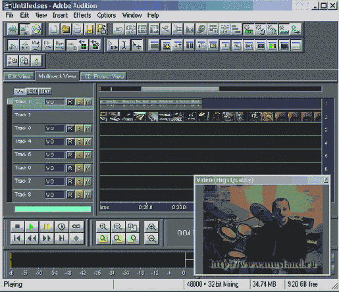
Task: Zoom in horizontally with magnifier plus
Action: pos(103,226)
